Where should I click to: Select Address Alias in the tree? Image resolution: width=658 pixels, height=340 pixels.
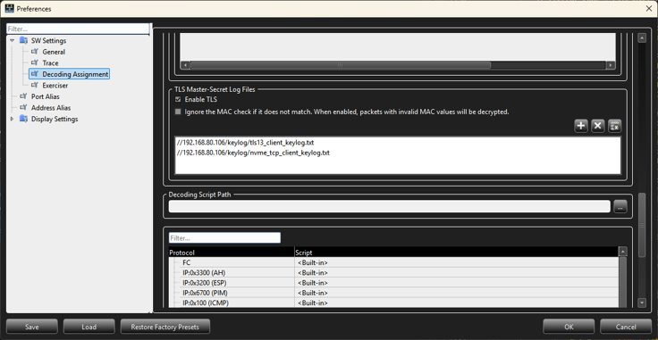(x=51, y=108)
